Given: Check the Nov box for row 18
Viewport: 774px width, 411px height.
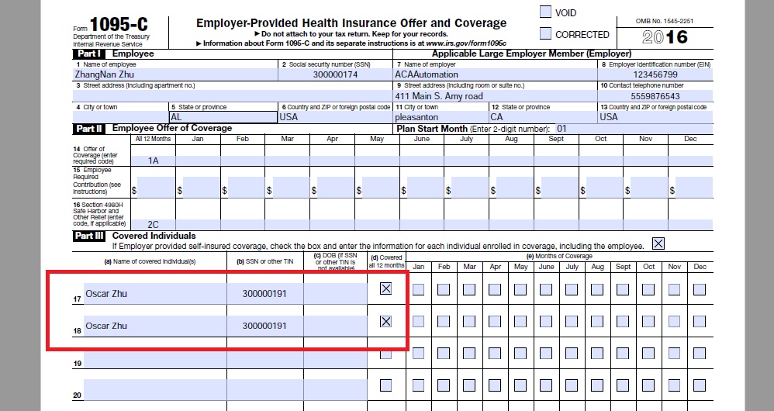Looking at the screenshot, I should (674, 322).
